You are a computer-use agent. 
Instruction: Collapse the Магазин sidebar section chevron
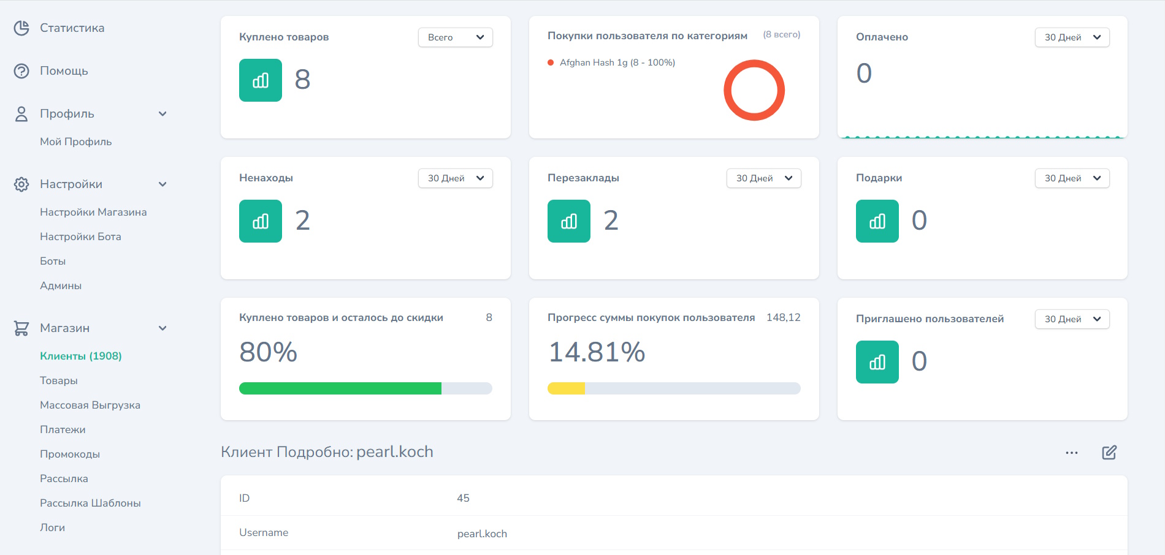coord(162,328)
